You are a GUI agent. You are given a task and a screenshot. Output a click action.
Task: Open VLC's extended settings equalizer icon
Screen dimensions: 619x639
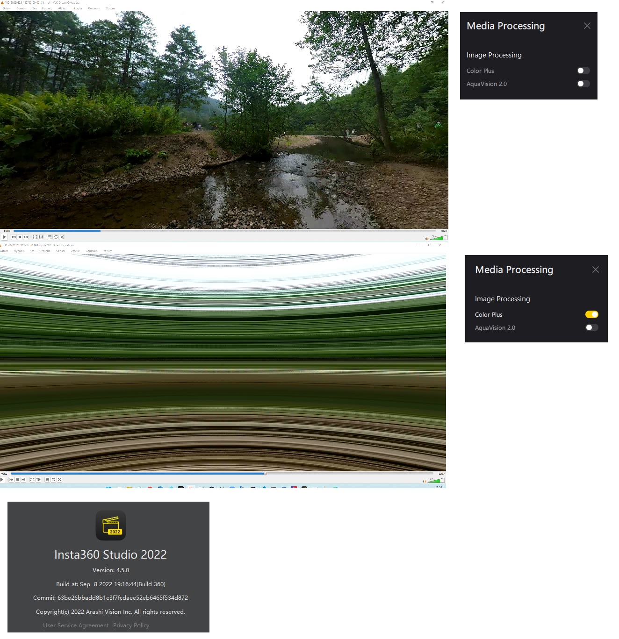pyautogui.click(x=42, y=237)
